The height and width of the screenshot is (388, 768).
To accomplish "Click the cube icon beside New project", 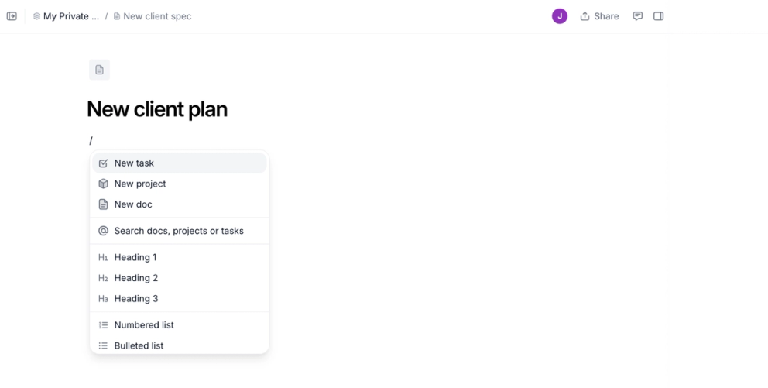I will (x=103, y=184).
